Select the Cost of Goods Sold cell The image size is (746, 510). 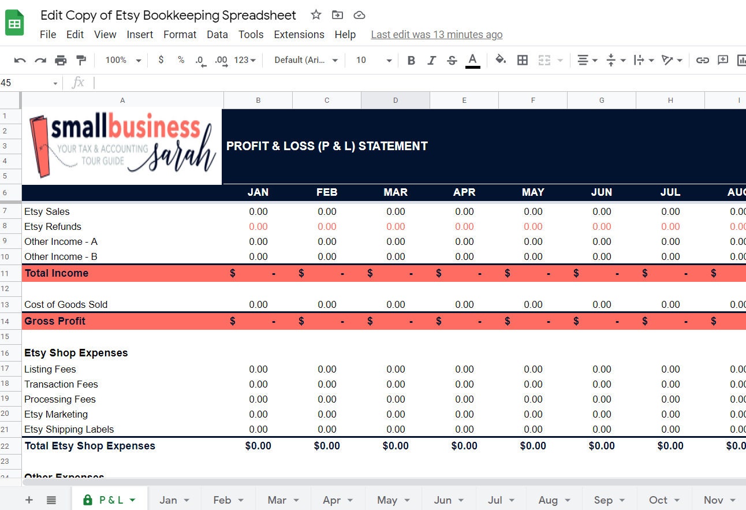tap(122, 304)
